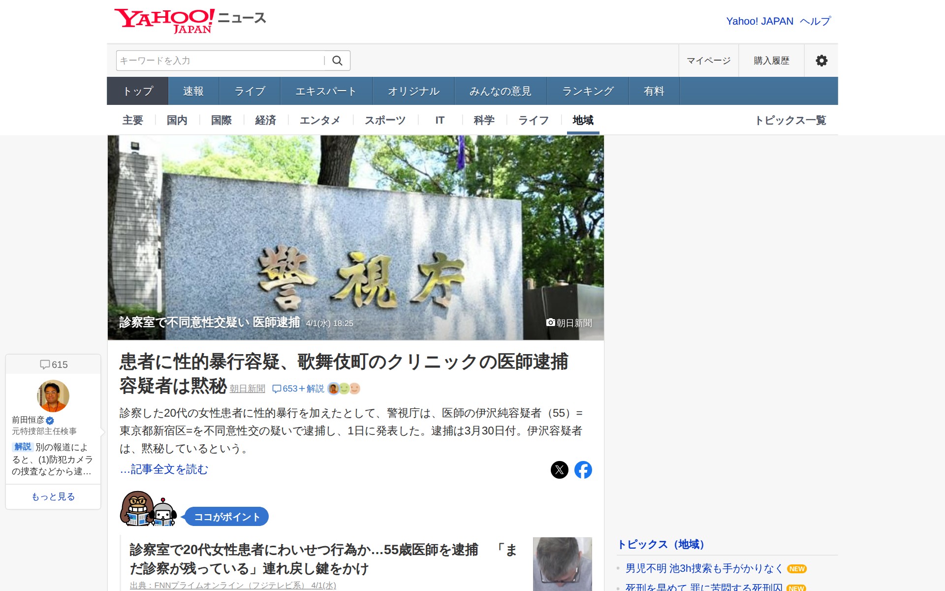Click the 警視庁 headline photo
The image size is (945, 591).
point(355,236)
